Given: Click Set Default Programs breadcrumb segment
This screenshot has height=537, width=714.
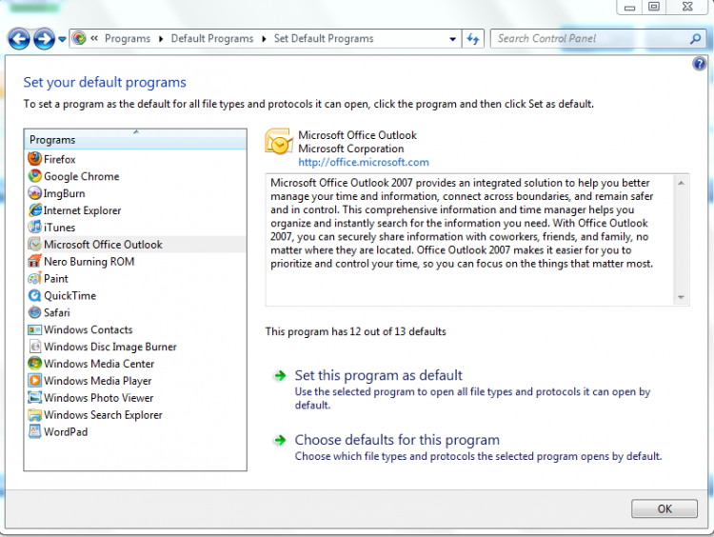Looking at the screenshot, I should click(x=324, y=39).
